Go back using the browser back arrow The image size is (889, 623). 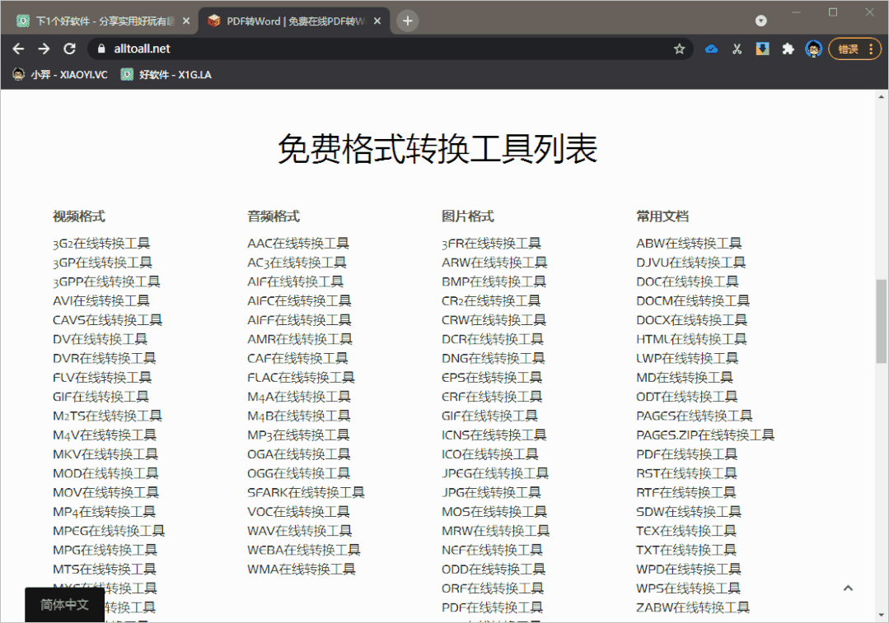[x=18, y=49]
